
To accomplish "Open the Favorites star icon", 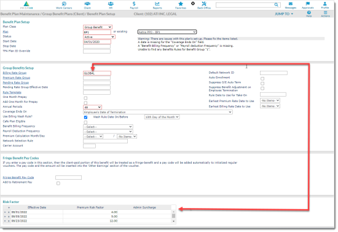I will 181,4.
